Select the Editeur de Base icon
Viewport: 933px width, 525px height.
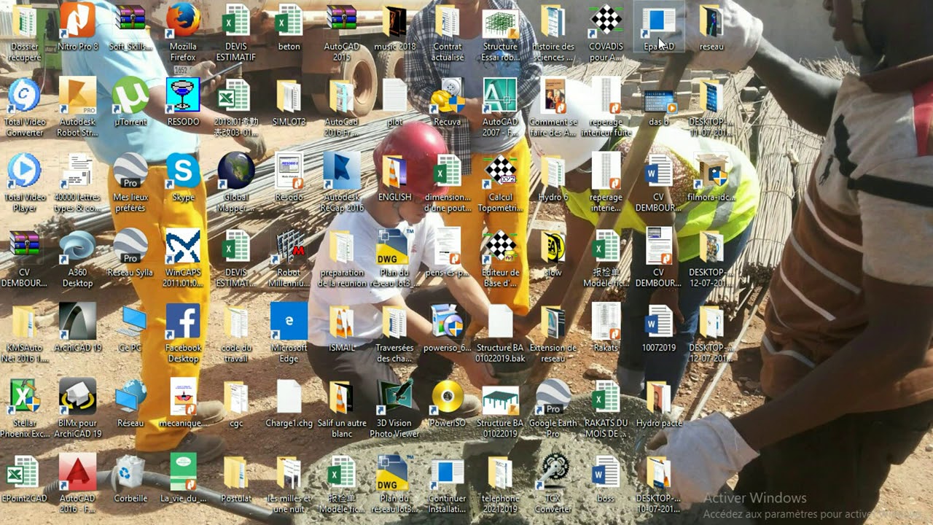[x=500, y=259]
